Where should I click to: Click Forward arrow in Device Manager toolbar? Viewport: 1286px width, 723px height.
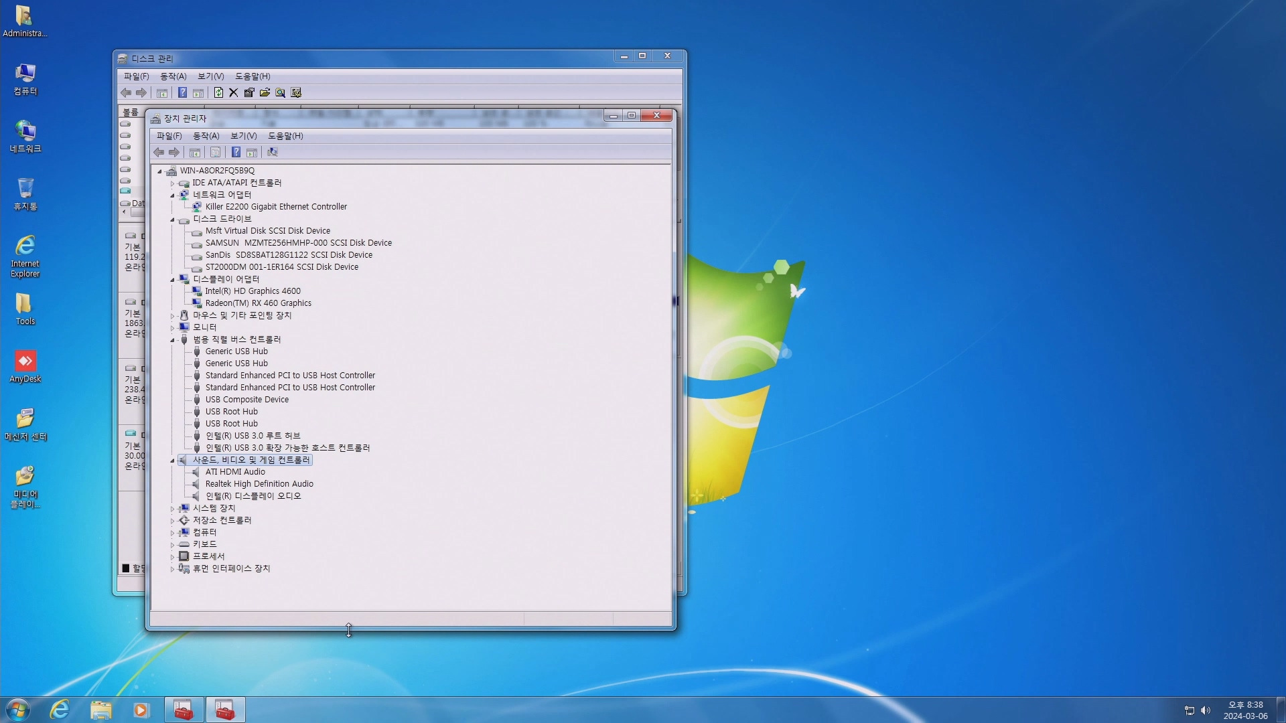[174, 153]
